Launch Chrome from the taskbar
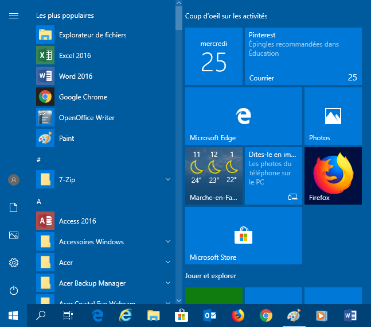 point(266,316)
